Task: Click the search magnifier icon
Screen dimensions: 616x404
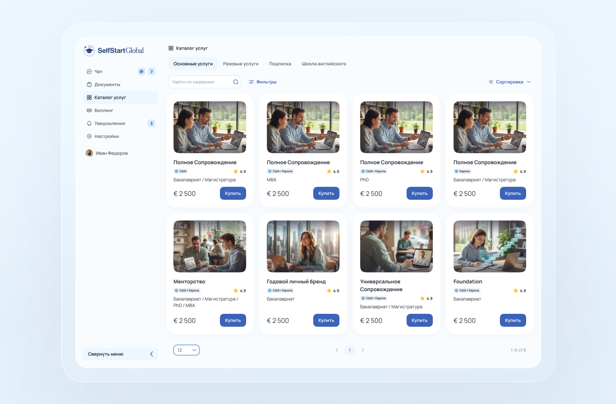Action: 236,82
